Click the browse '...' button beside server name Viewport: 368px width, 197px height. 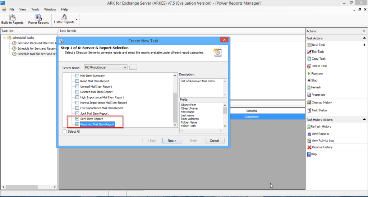[133, 67]
